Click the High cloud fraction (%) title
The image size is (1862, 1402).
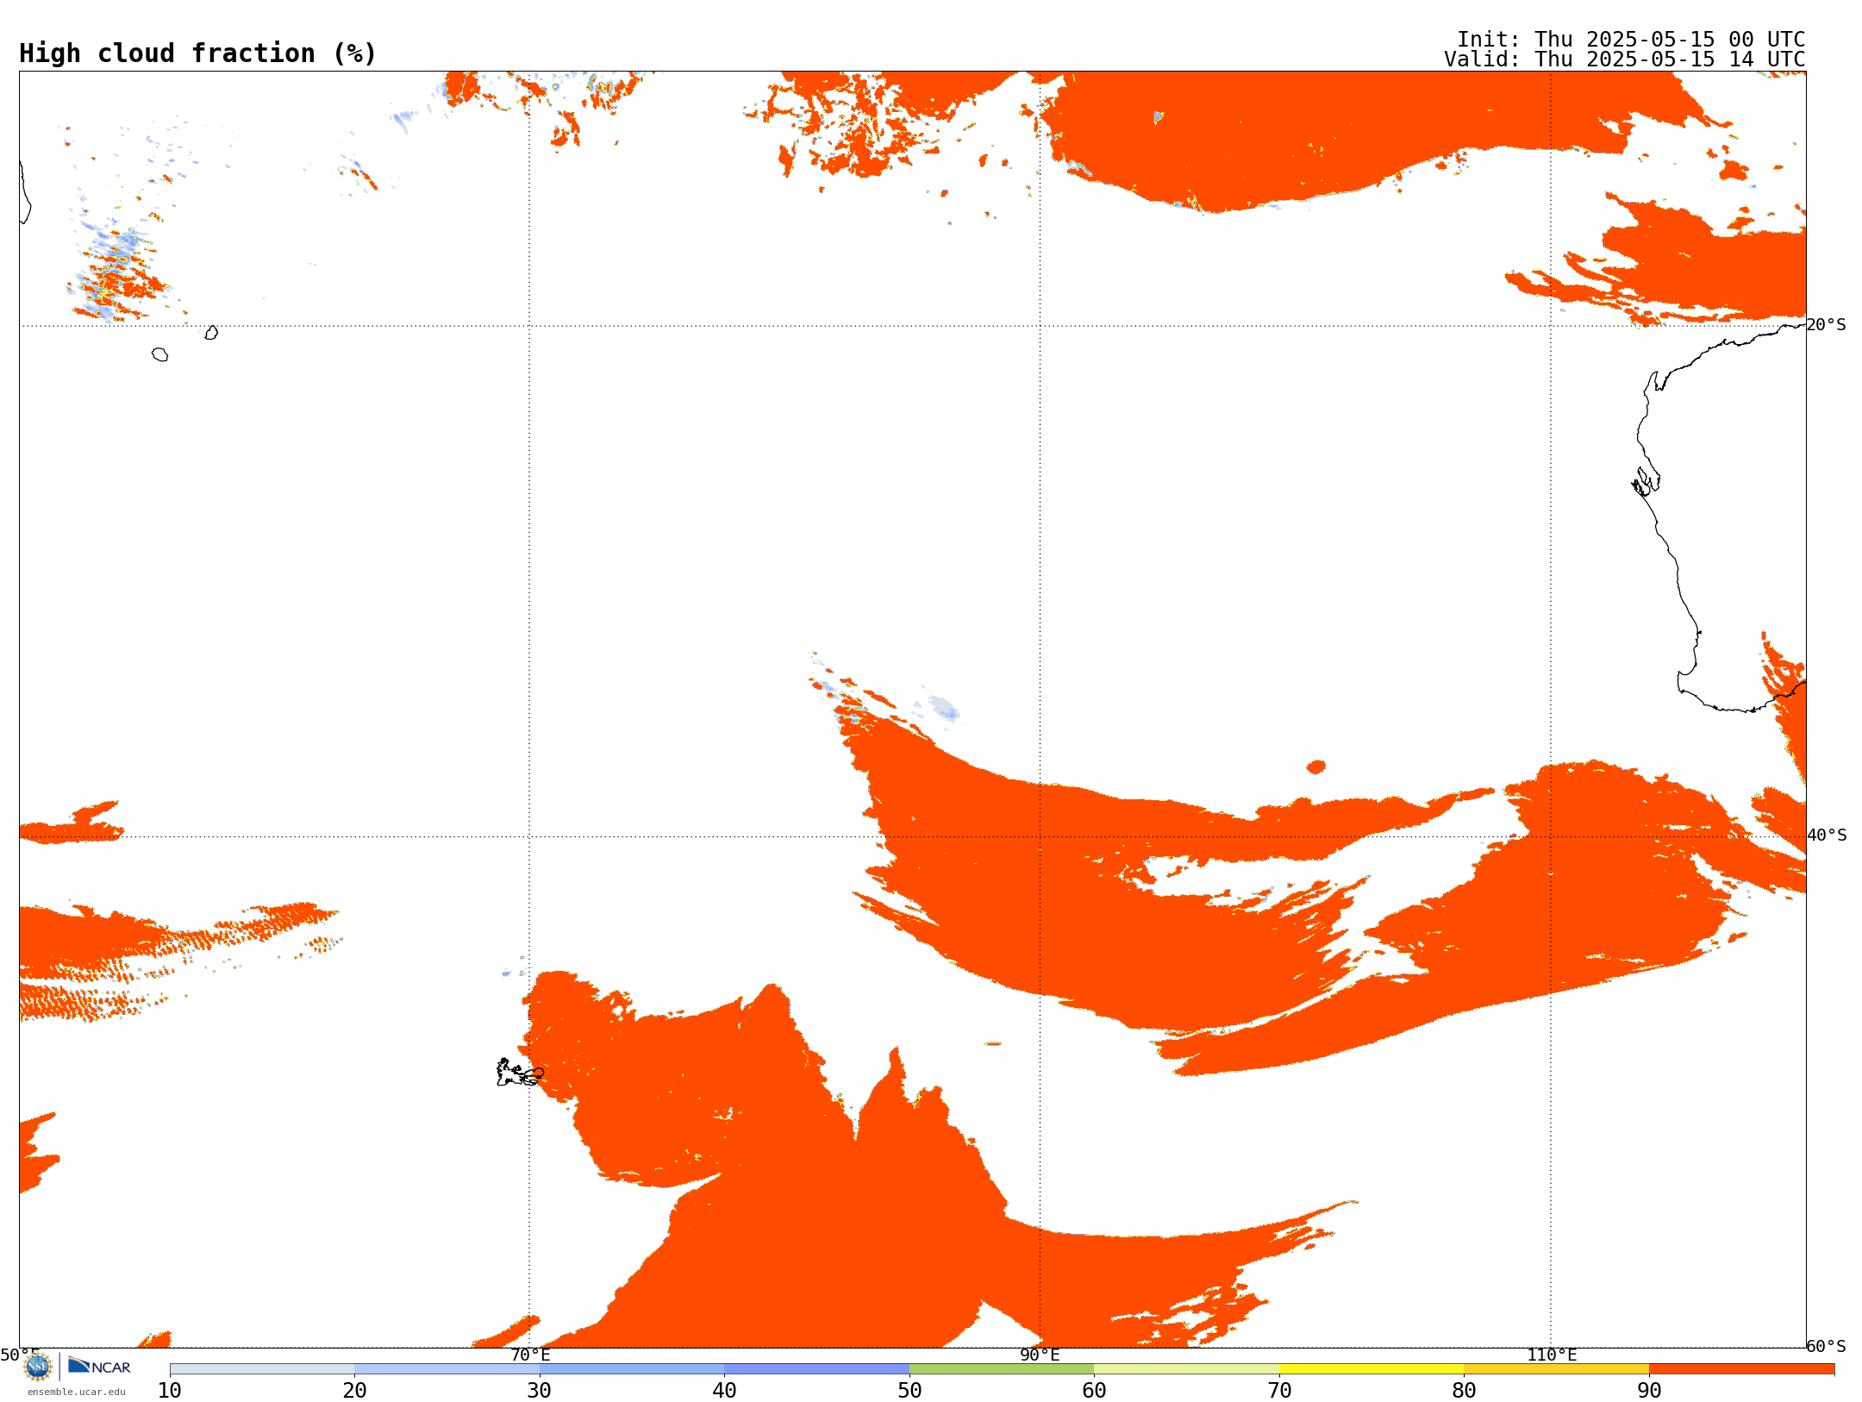[198, 53]
